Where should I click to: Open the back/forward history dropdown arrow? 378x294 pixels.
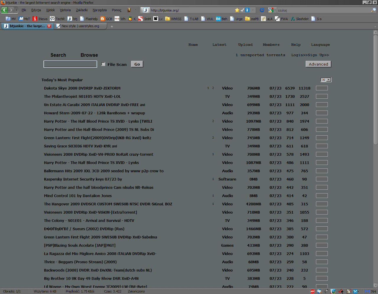(16, 10)
